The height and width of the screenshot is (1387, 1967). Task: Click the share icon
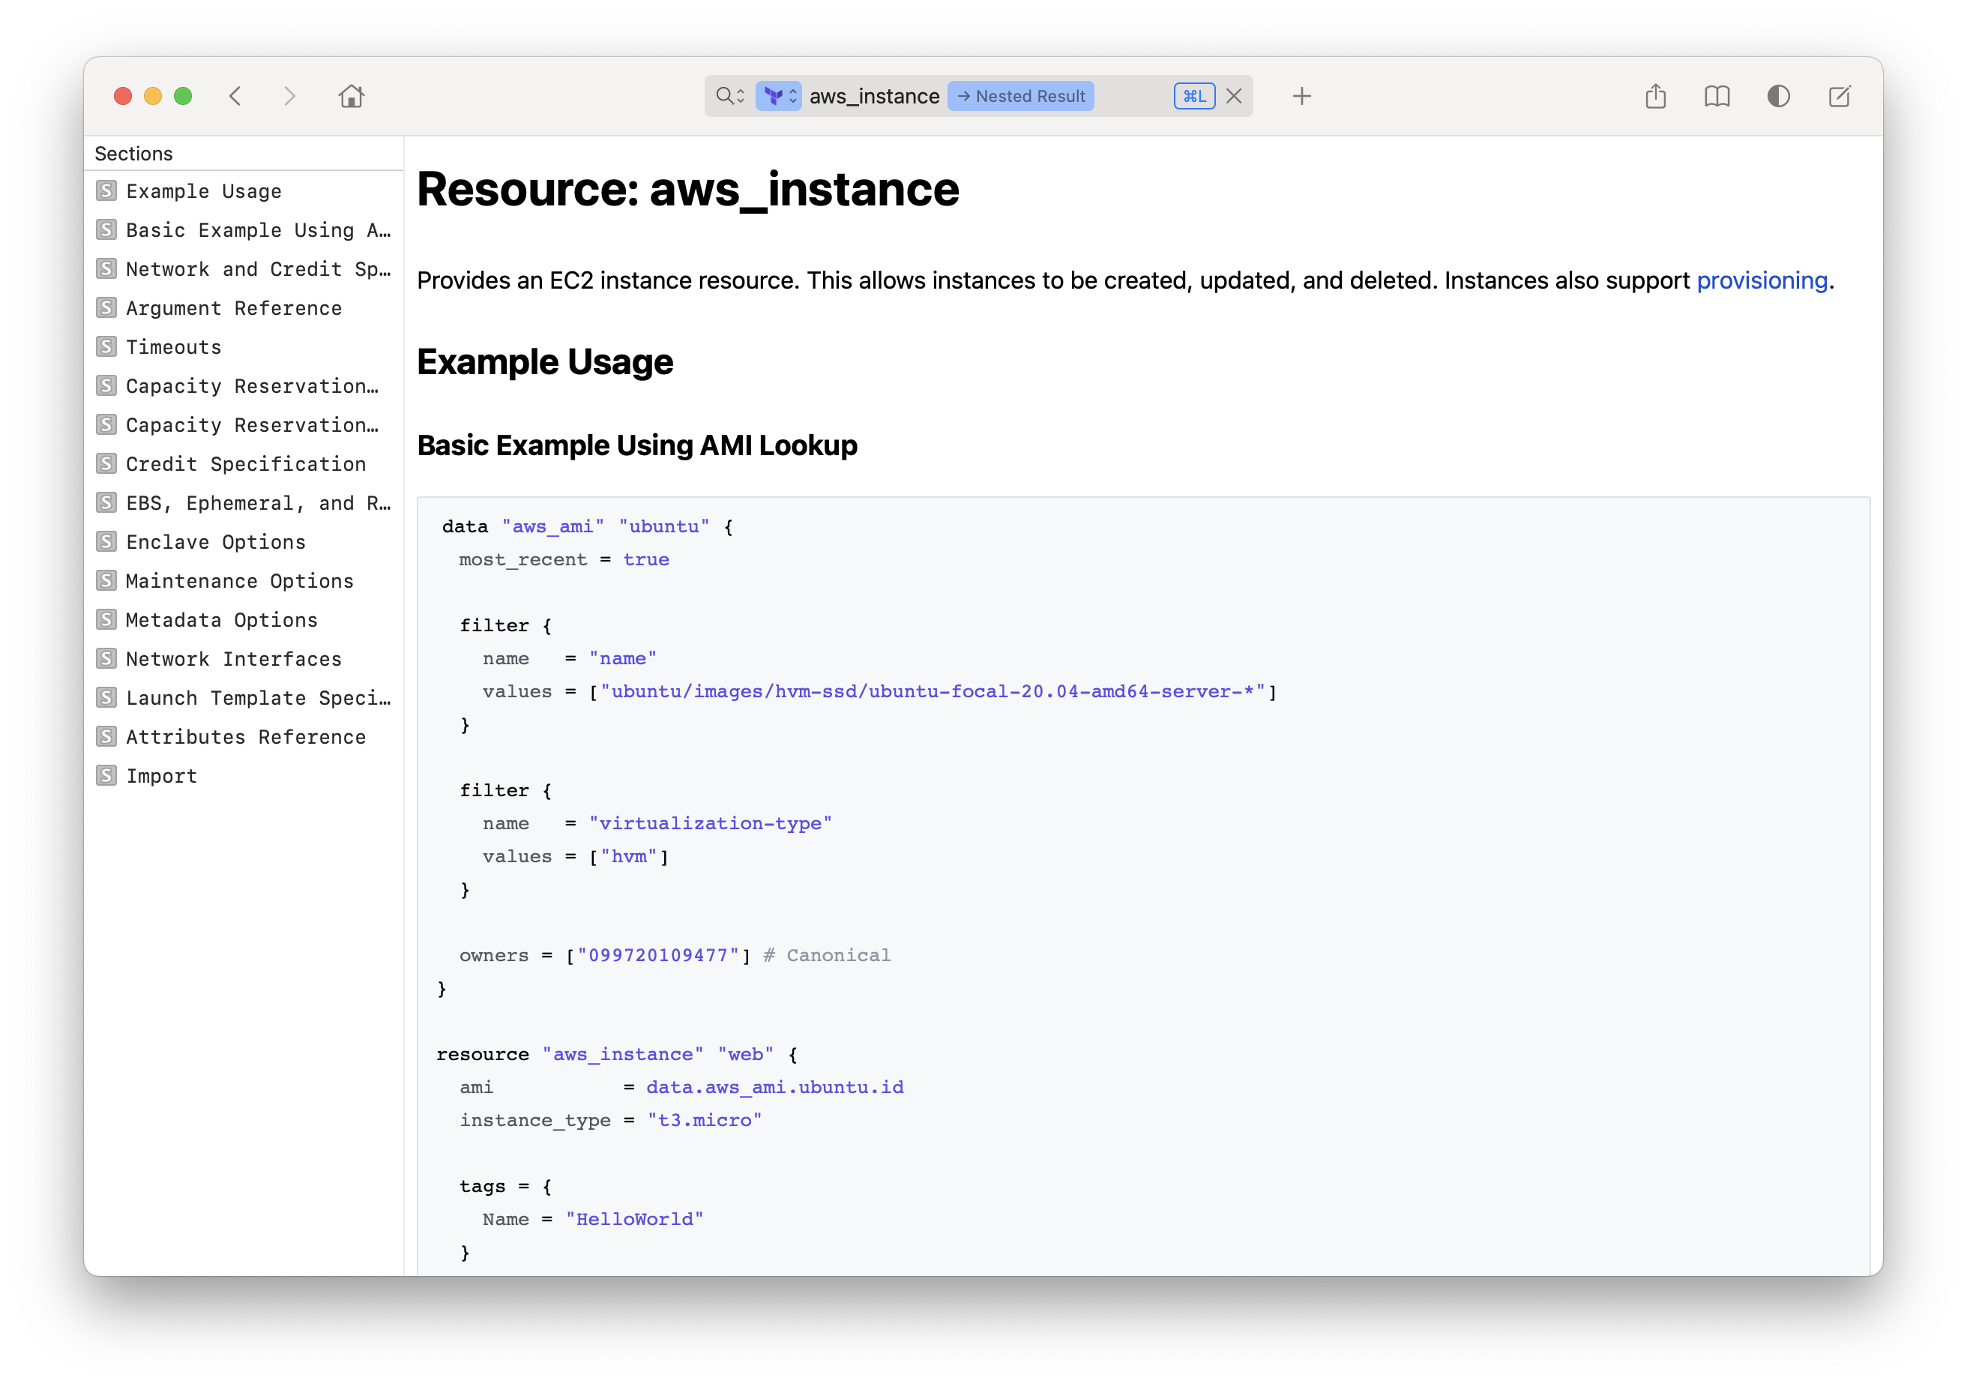tap(1655, 96)
